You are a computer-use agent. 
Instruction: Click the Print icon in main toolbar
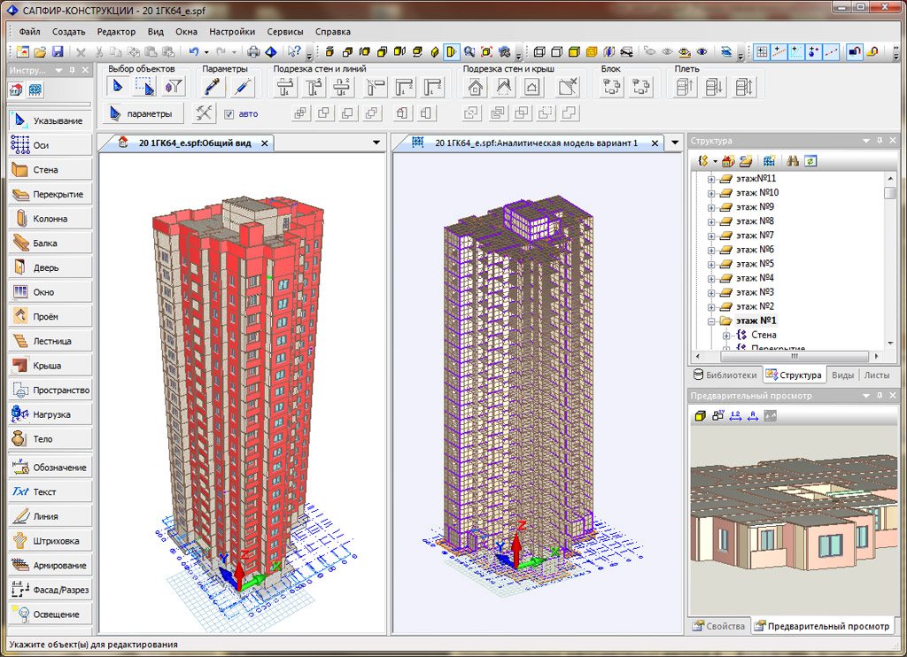tap(253, 52)
